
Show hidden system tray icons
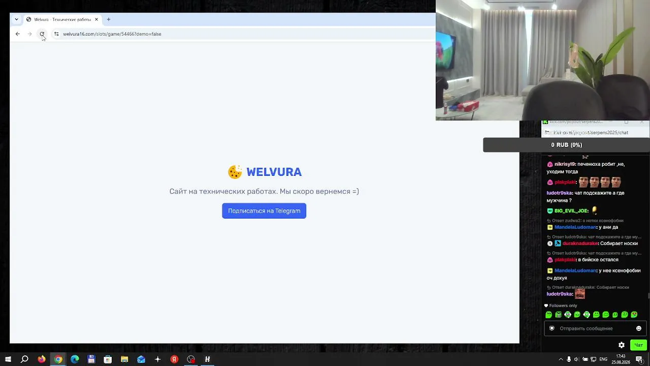(561, 359)
